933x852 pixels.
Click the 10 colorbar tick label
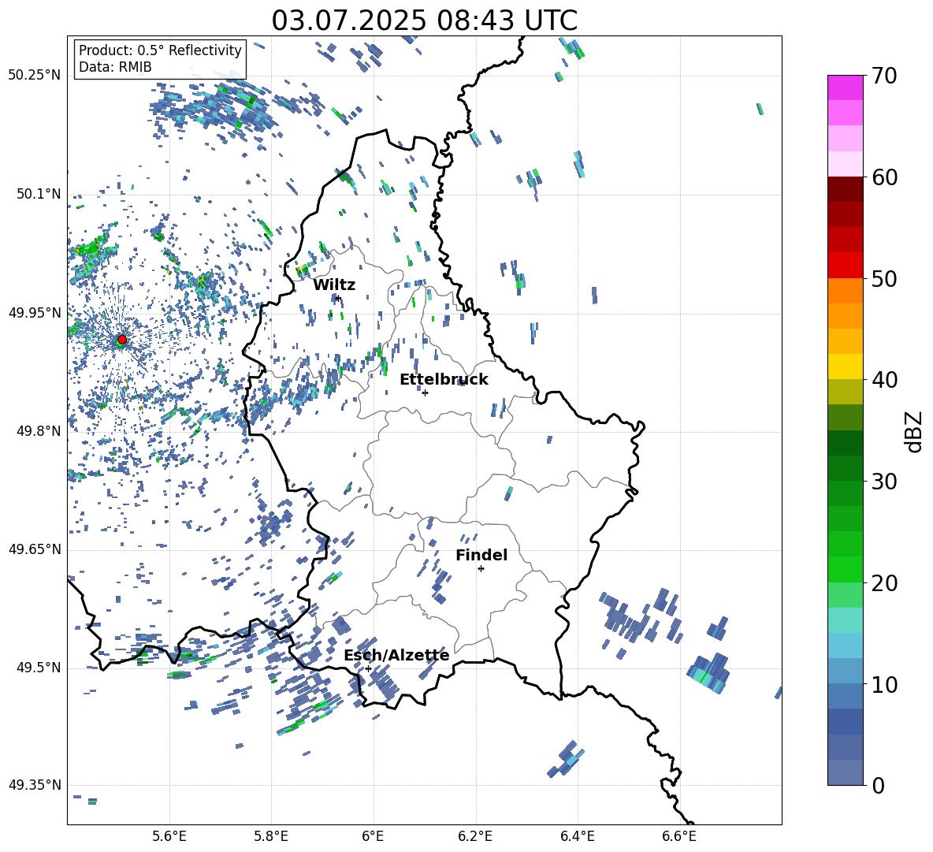[884, 684]
